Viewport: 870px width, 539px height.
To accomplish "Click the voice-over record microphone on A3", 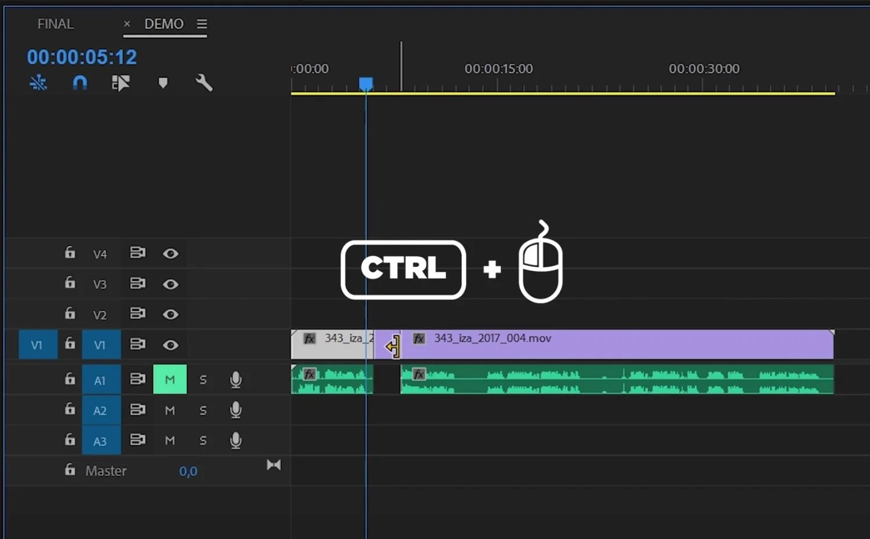I will pyautogui.click(x=236, y=440).
